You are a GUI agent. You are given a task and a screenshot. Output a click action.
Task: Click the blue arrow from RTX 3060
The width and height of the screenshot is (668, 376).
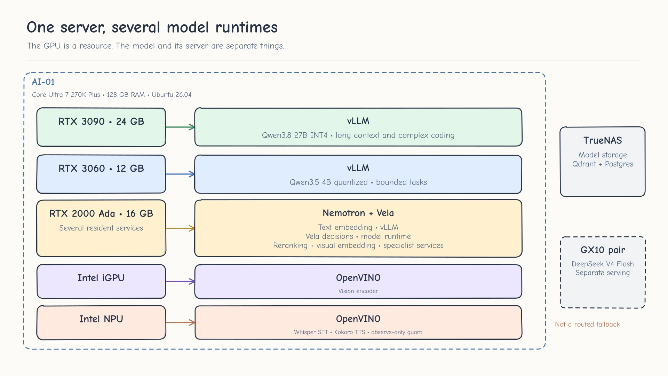pos(180,174)
